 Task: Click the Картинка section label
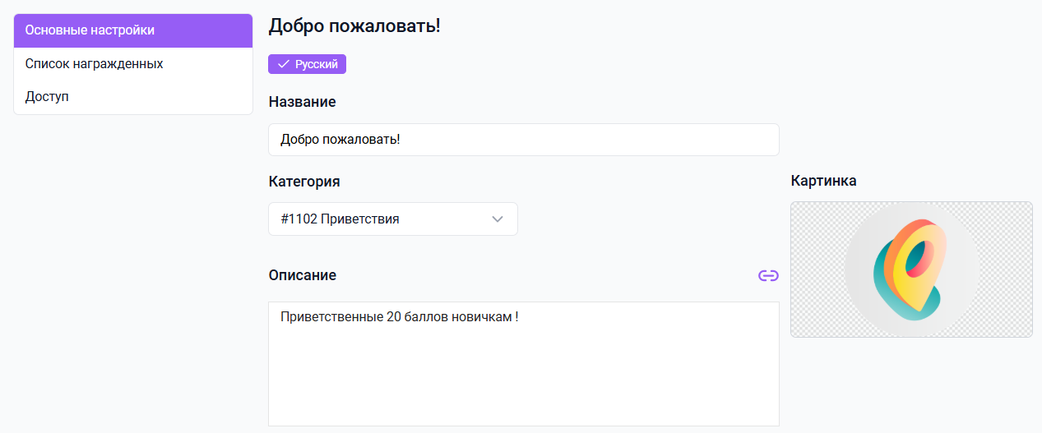(823, 181)
